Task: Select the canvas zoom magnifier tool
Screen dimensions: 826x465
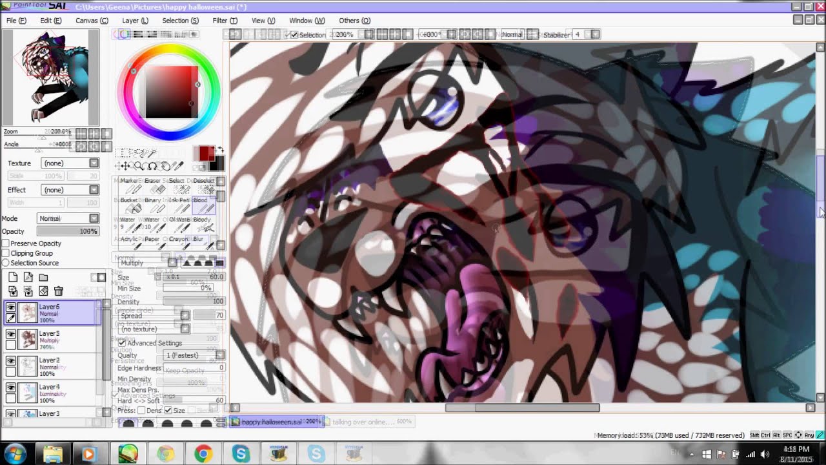Action: pyautogui.click(x=138, y=166)
